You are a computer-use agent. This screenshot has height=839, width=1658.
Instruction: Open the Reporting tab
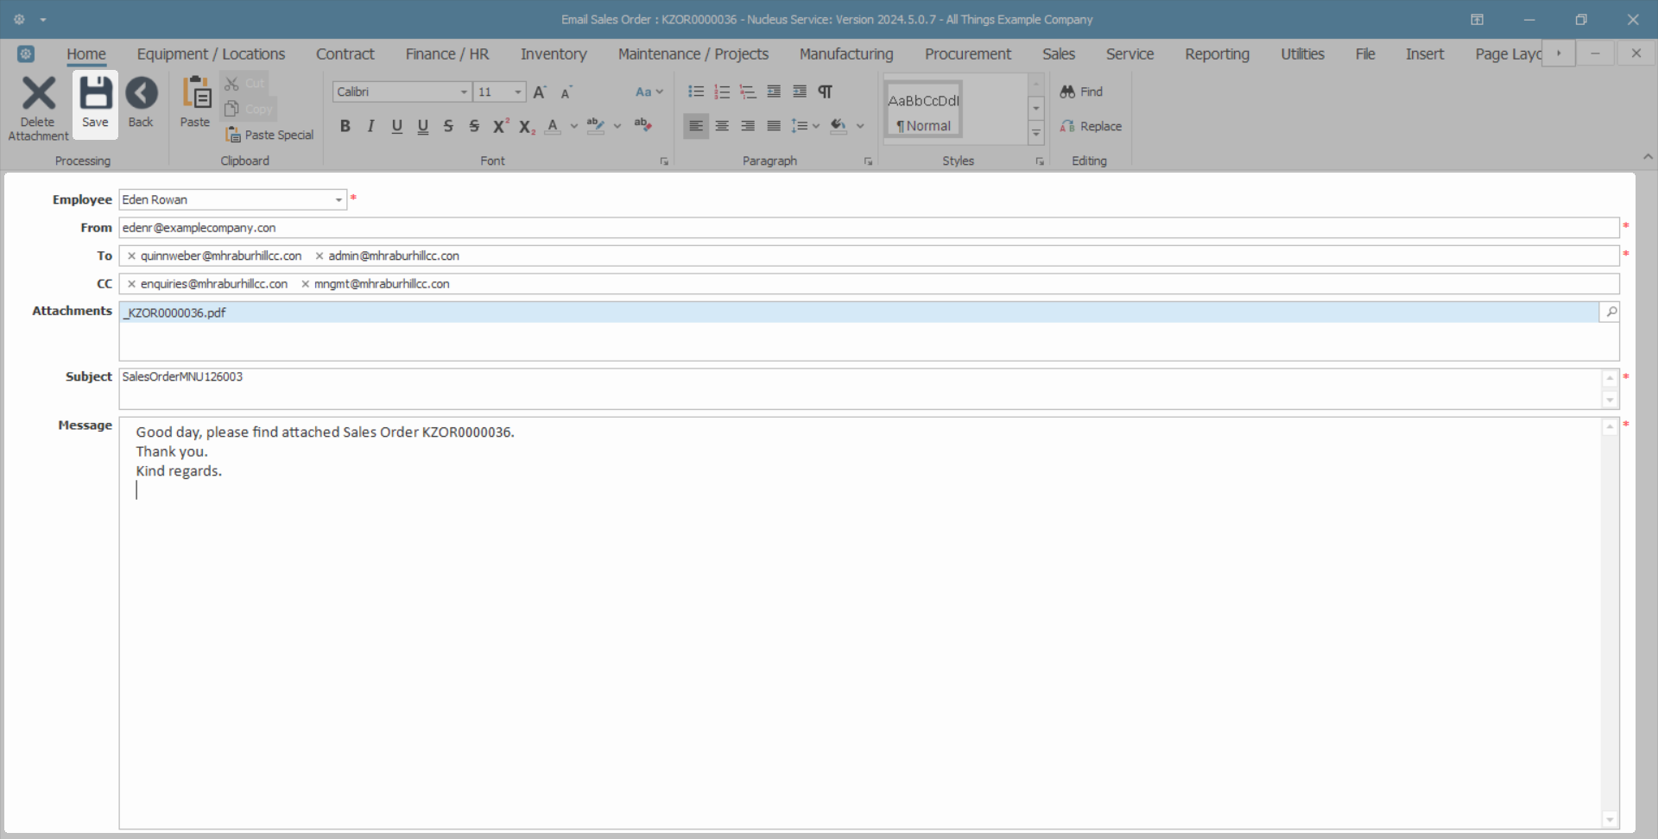click(1217, 54)
